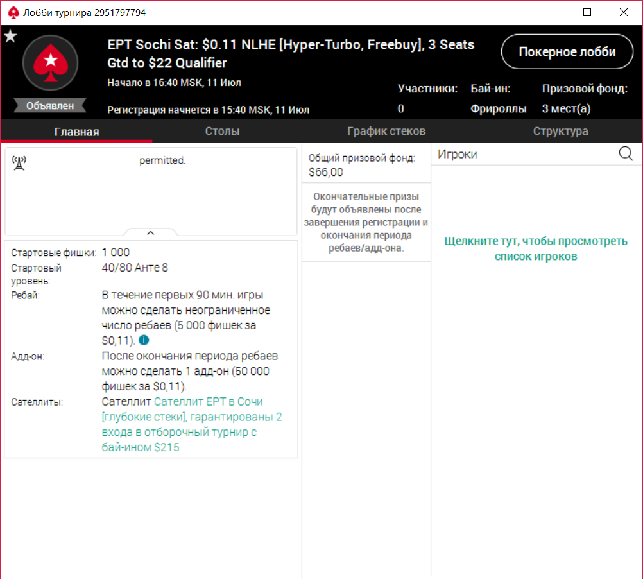Screen dimensions: 643x579
Task: Click the Фрироллы buy-in value
Action: pos(498,108)
